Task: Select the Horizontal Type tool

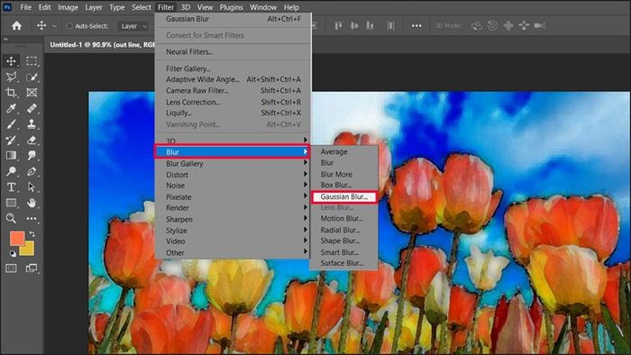Action: pyautogui.click(x=11, y=187)
